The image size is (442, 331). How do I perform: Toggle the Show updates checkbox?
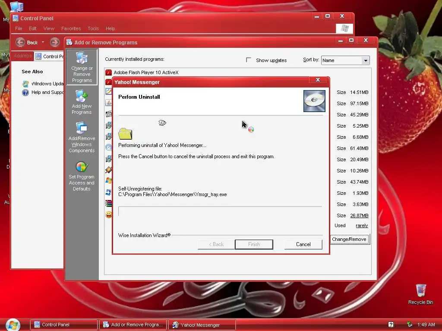(249, 60)
